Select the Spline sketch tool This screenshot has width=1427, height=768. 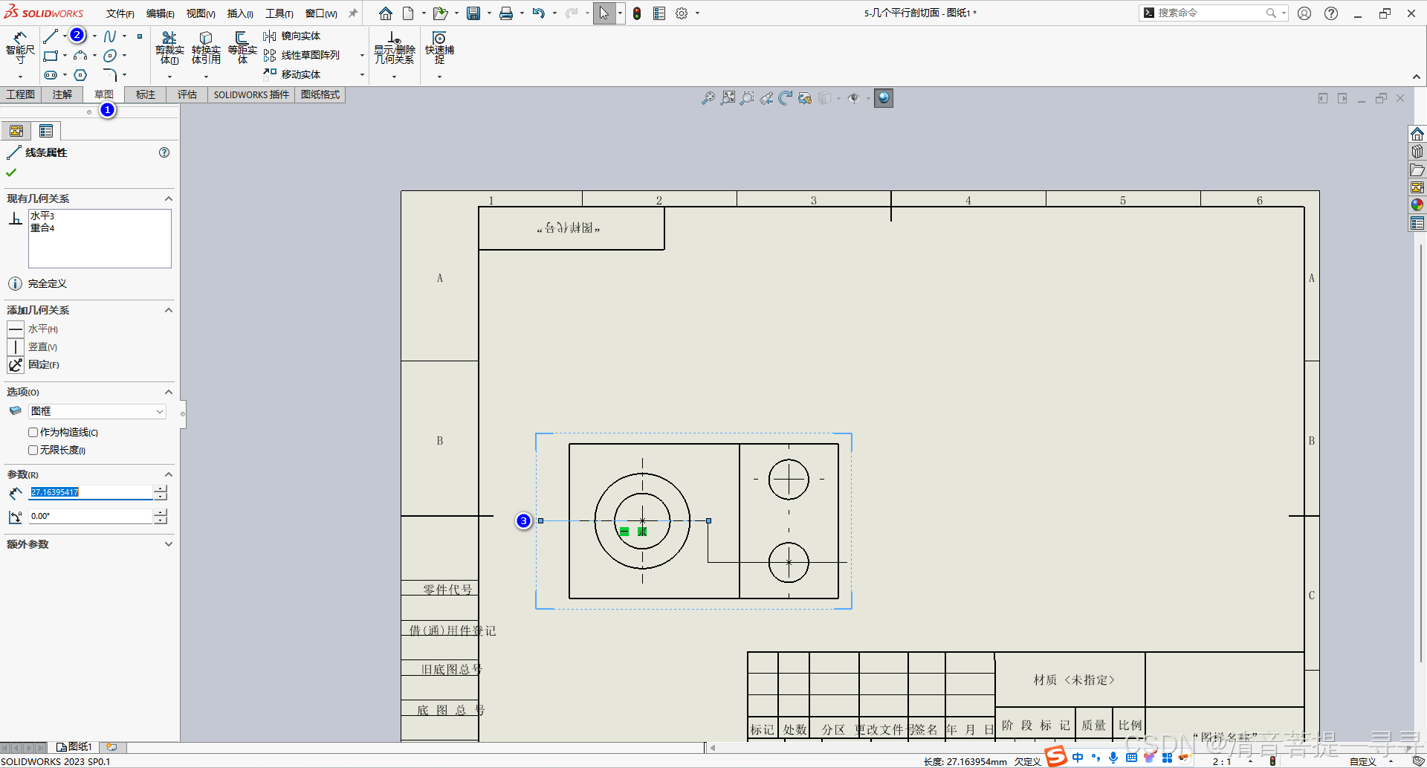coord(110,36)
